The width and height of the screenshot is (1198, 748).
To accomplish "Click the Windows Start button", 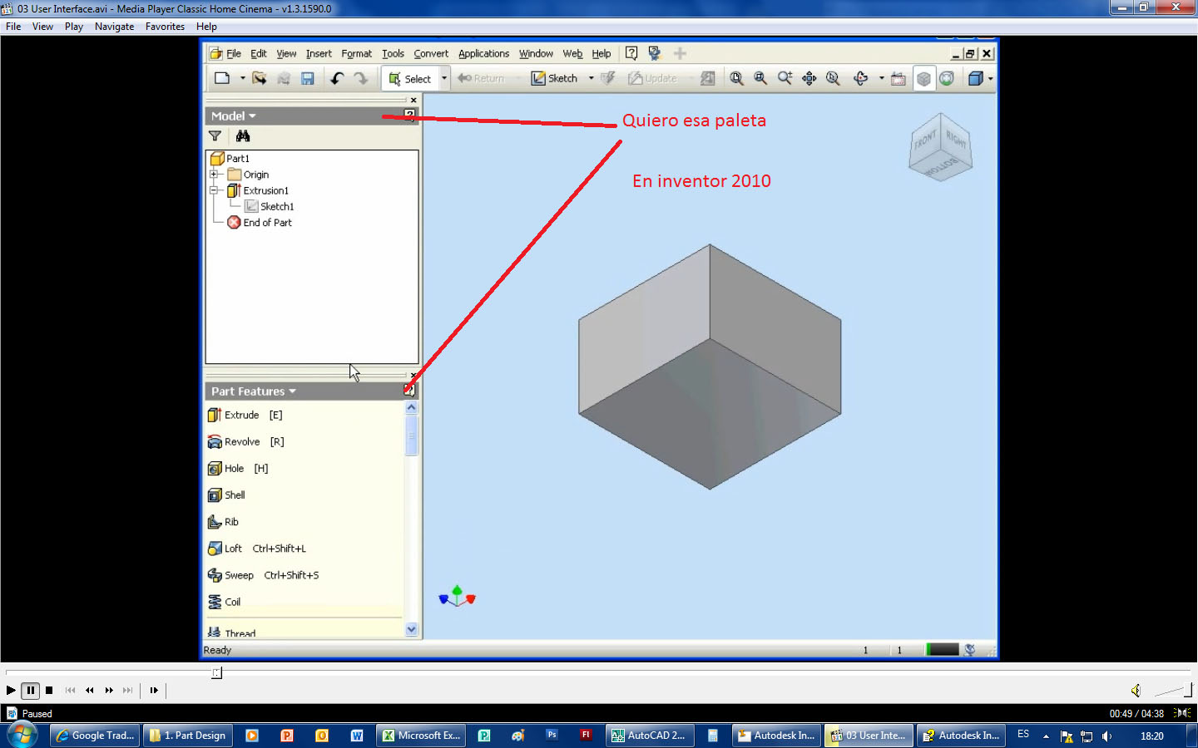I will [x=22, y=735].
